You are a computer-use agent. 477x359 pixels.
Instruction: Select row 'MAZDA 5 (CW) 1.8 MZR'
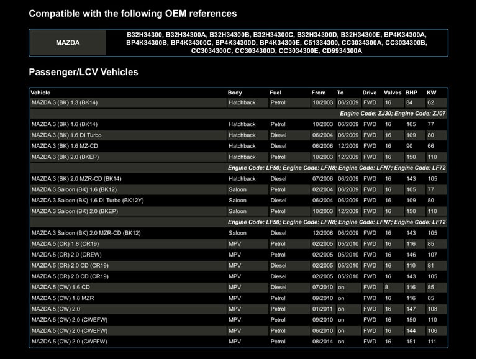point(238,298)
